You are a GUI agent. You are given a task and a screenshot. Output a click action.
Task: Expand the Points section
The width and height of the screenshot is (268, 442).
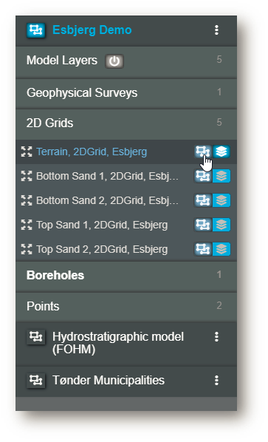[126, 307]
